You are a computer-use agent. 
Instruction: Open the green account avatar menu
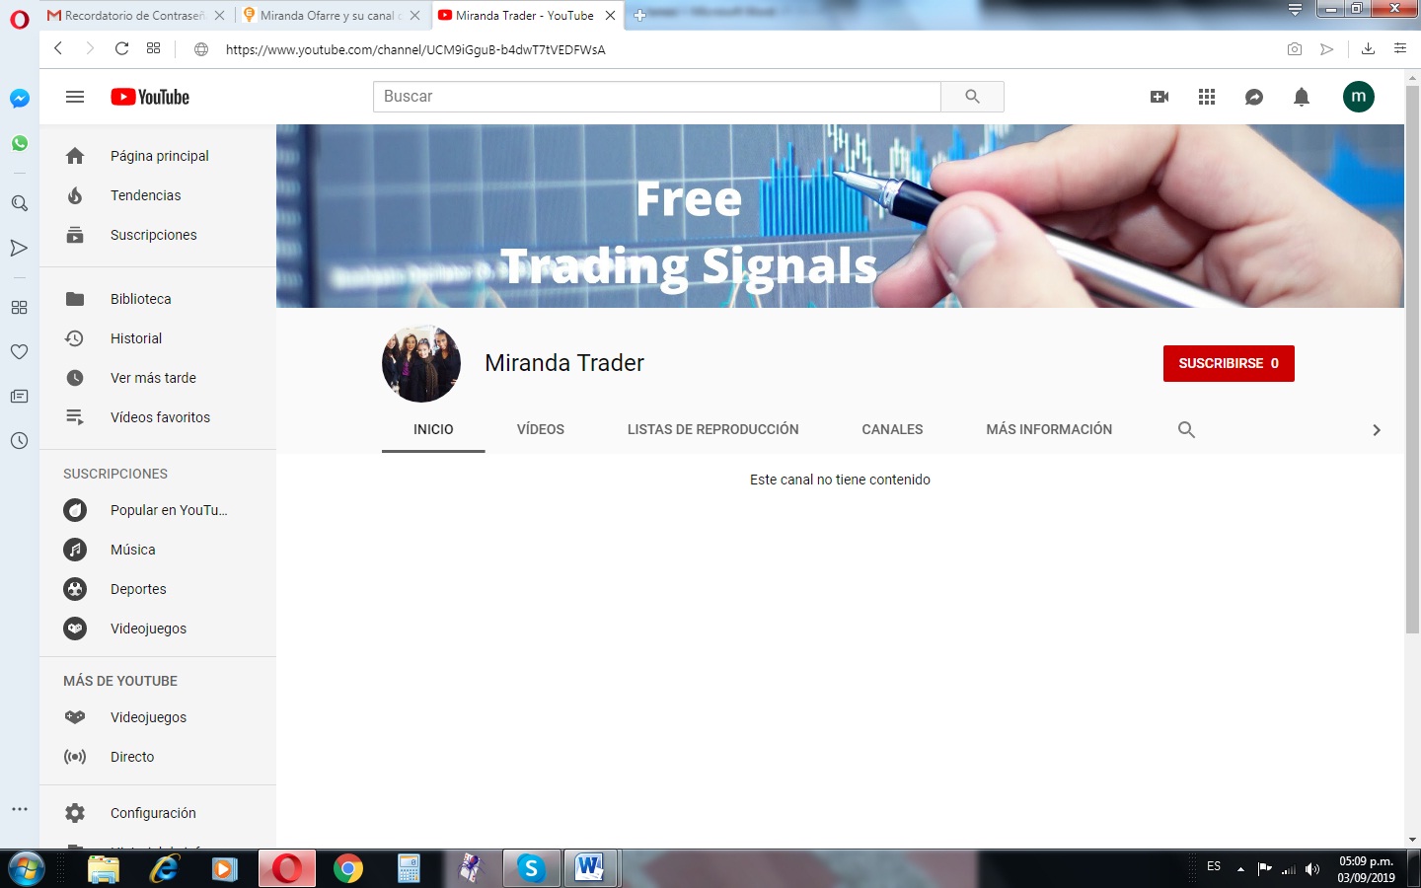coord(1359,97)
